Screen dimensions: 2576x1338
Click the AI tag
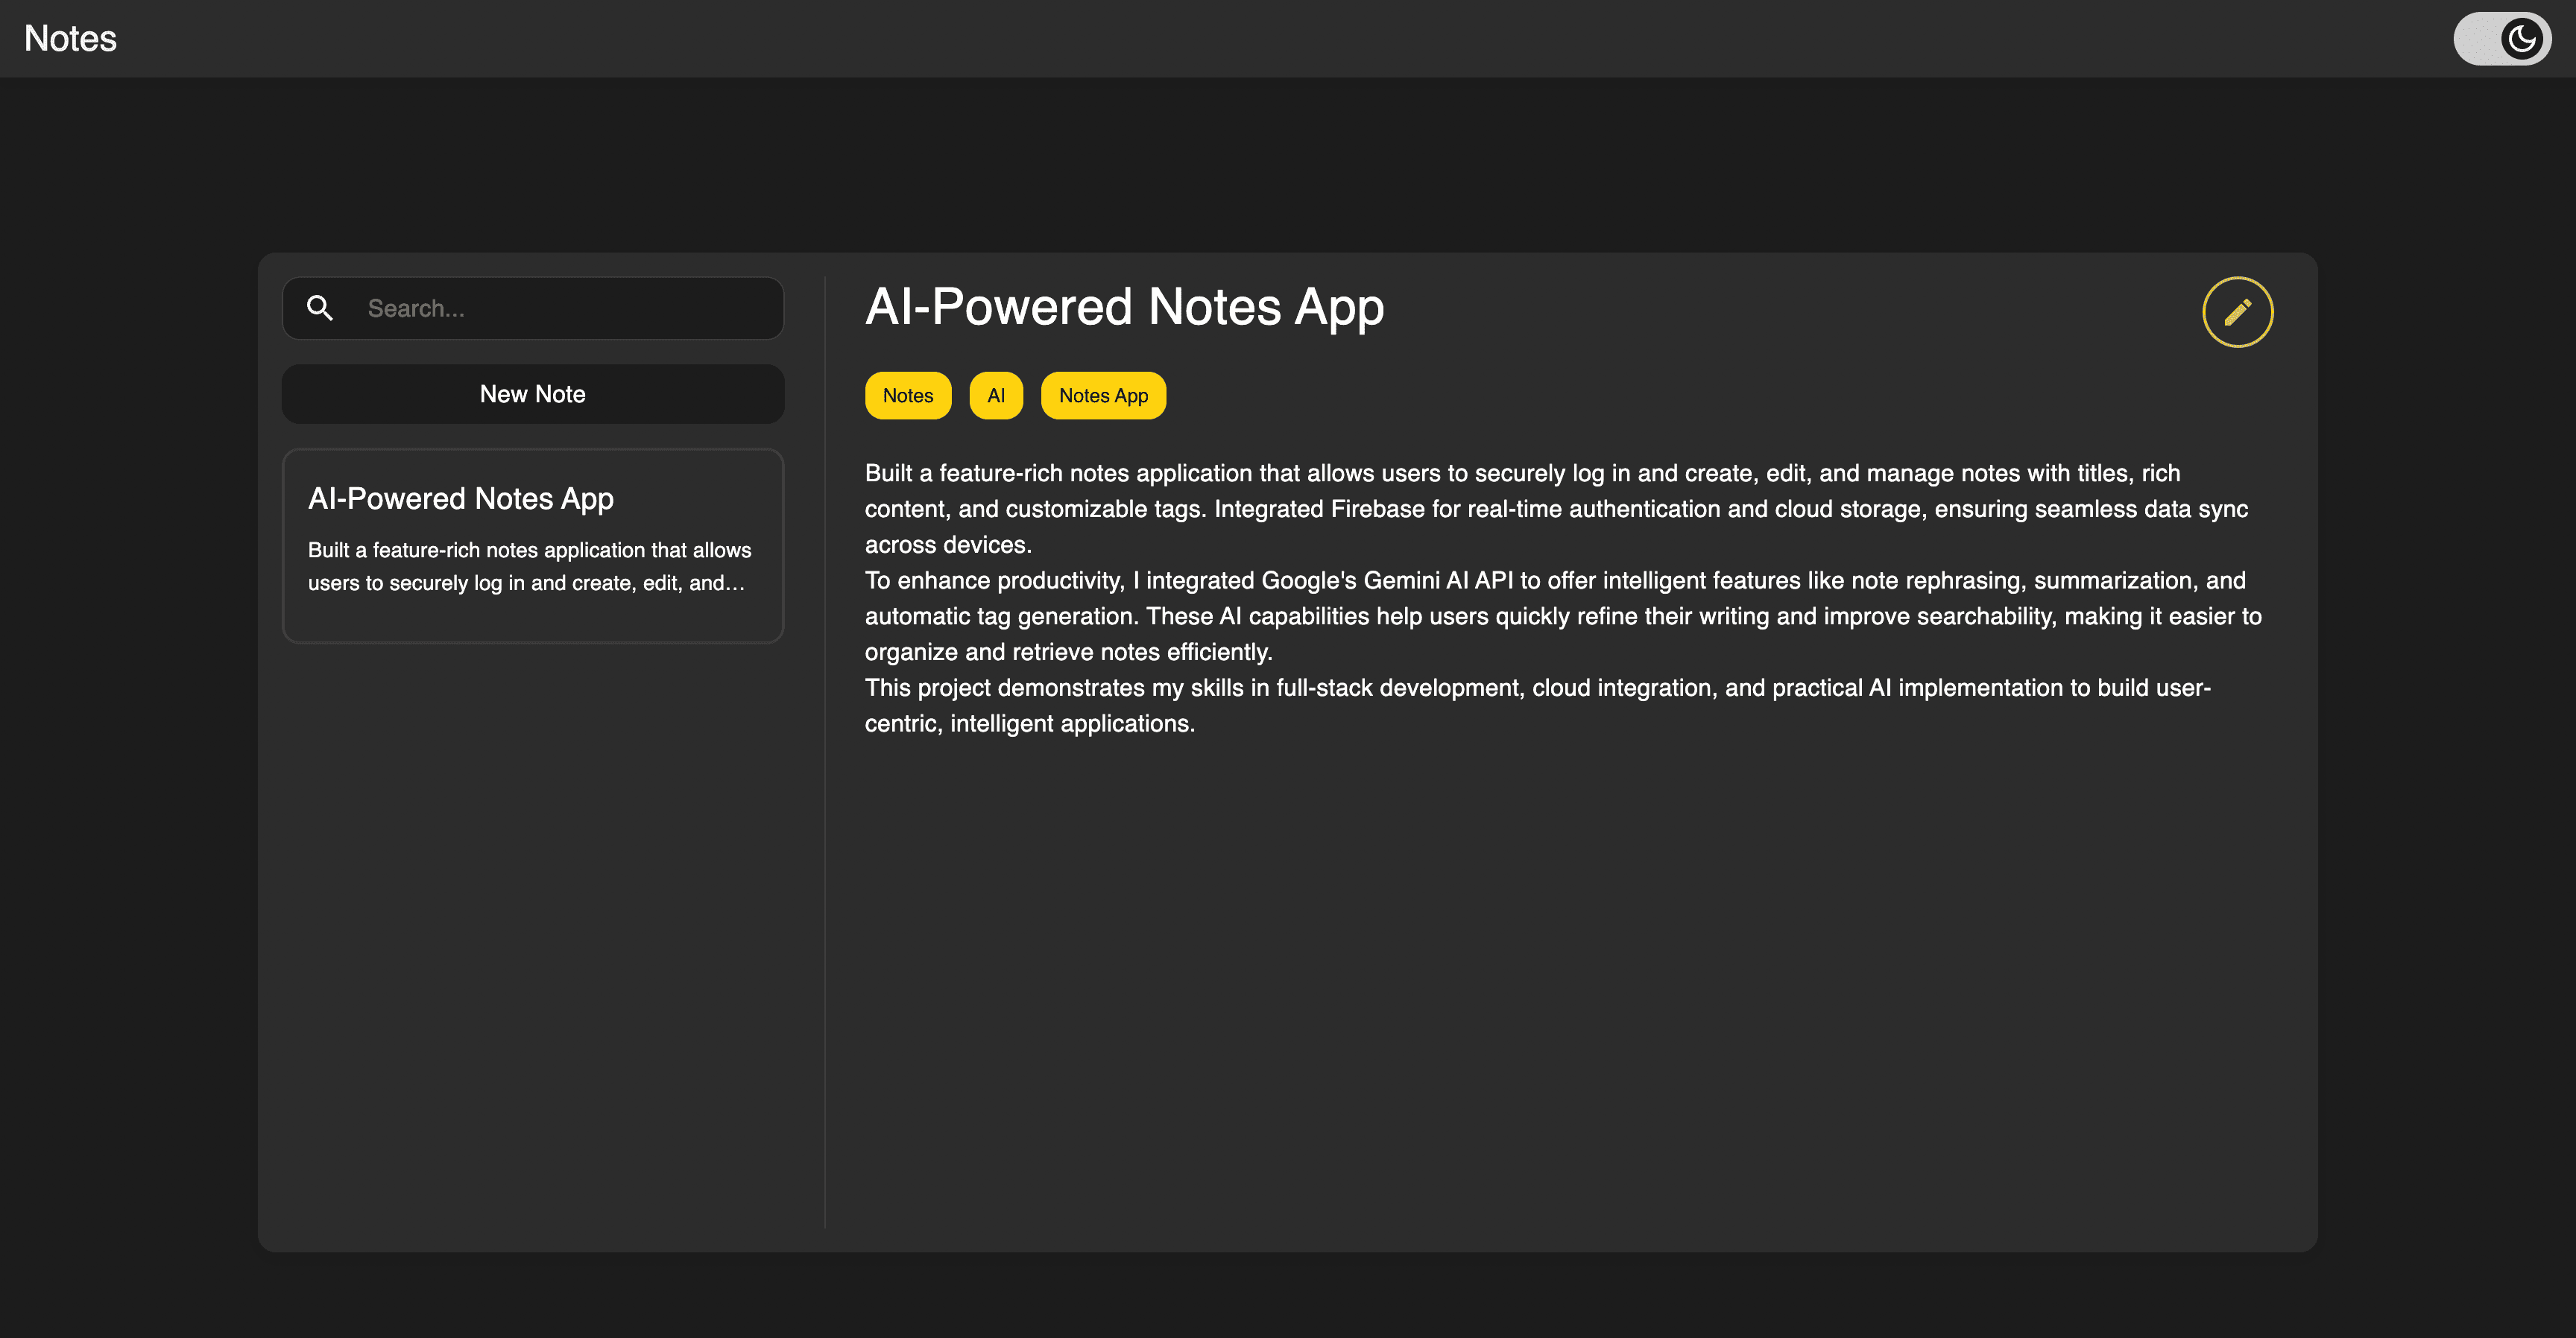coord(995,395)
